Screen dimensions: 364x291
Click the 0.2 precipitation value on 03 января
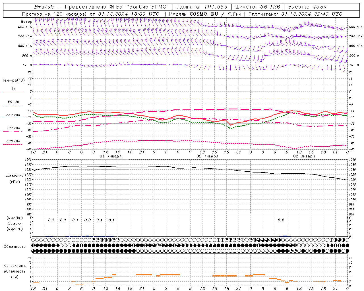[x=281, y=220]
